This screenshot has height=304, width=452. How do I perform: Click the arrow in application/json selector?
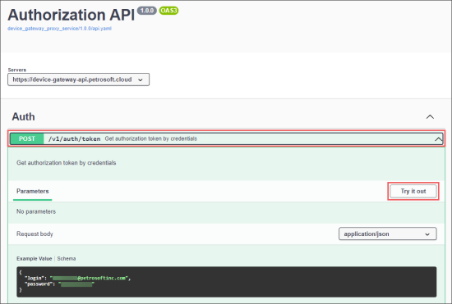[427, 234]
